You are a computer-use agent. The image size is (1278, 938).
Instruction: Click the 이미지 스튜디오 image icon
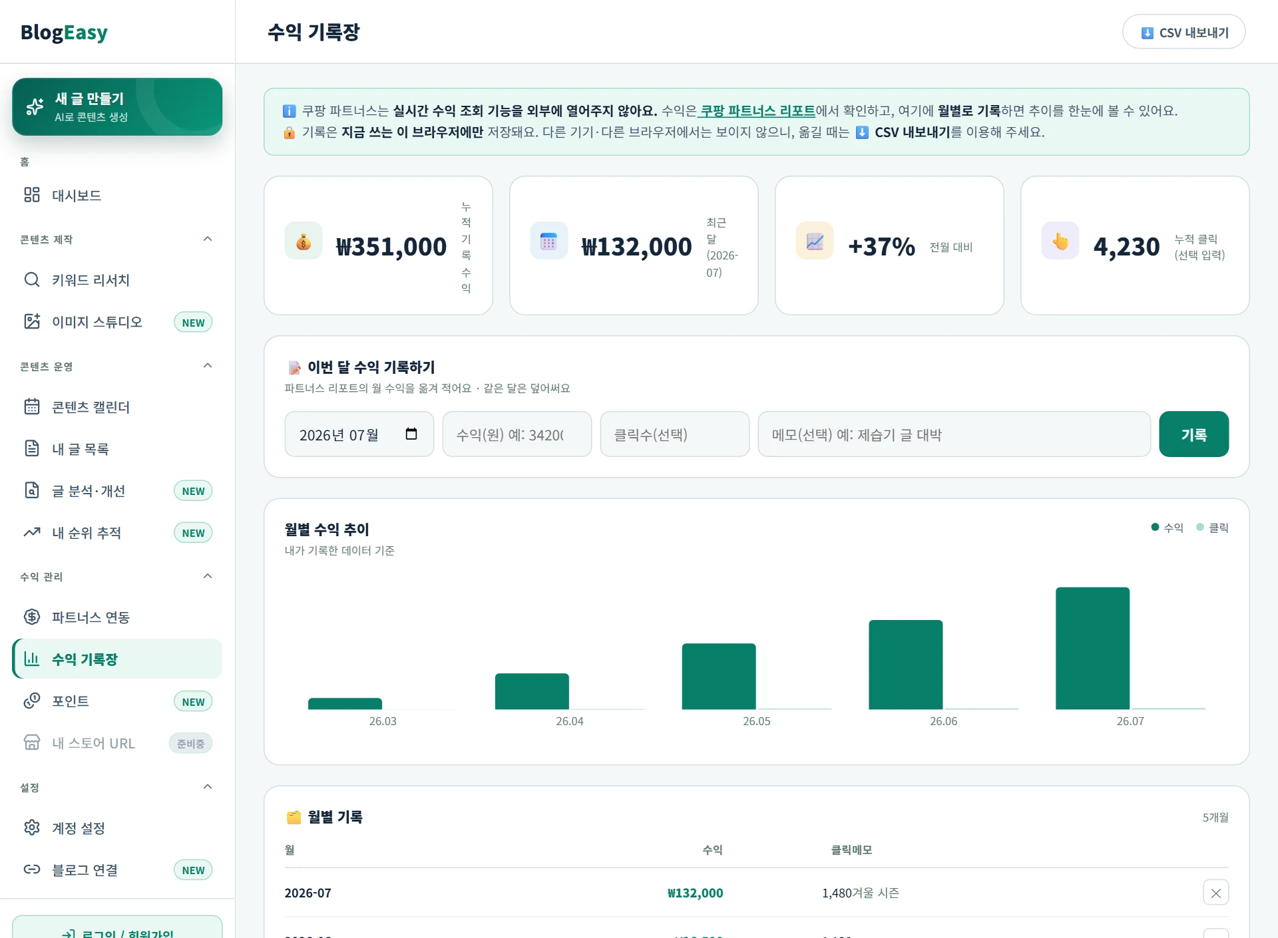pyautogui.click(x=32, y=321)
